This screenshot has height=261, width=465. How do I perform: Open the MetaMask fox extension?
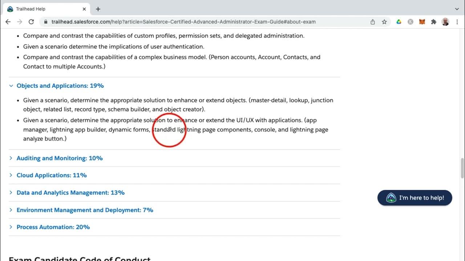pos(422,22)
